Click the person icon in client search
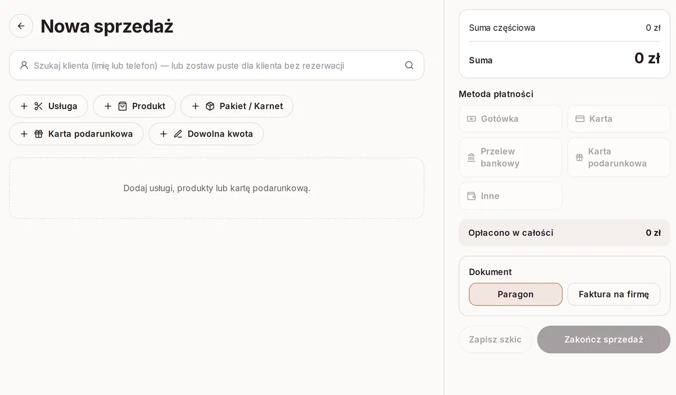The image size is (676, 395). pyautogui.click(x=24, y=65)
